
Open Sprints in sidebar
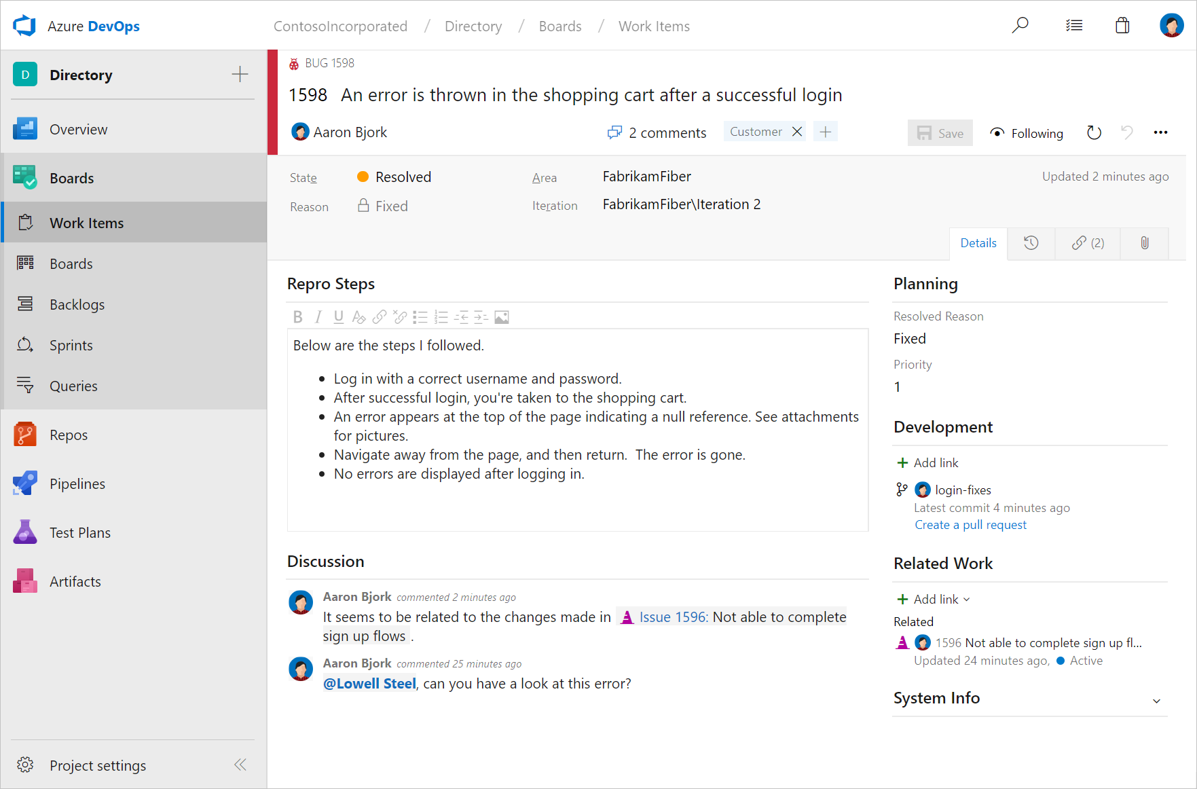coord(134,345)
